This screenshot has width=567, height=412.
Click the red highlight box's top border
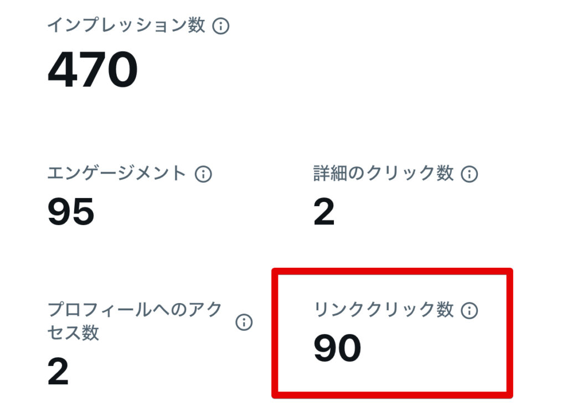(x=392, y=272)
